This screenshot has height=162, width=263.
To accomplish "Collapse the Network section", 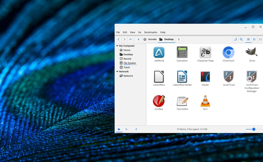I will coord(117,72).
